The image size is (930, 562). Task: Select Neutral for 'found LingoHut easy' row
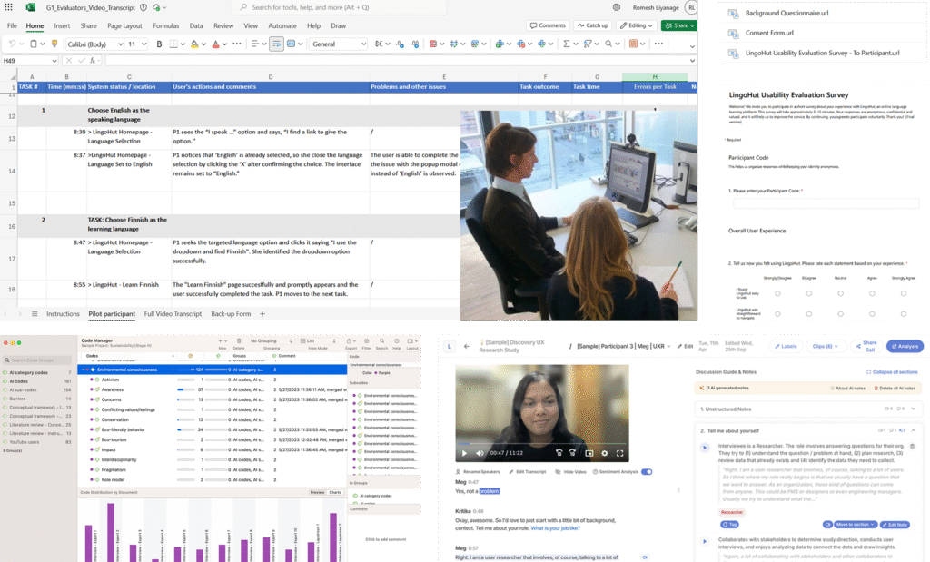click(x=840, y=293)
